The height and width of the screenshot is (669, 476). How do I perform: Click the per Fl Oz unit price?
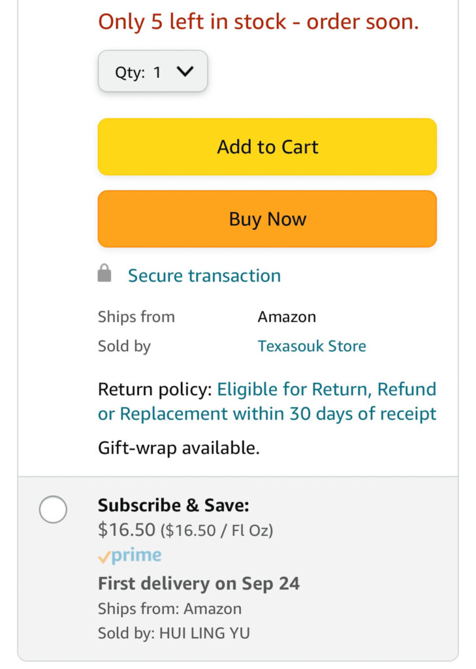217,530
